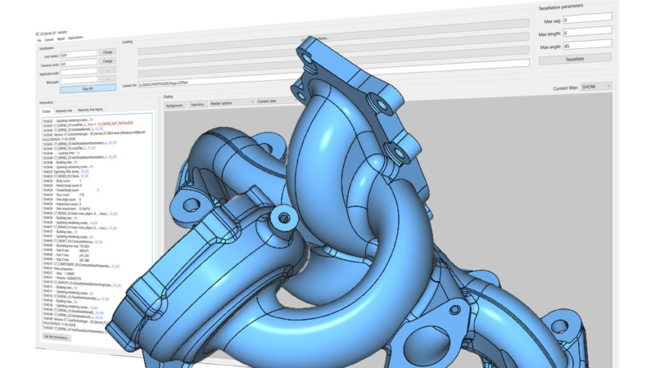Click the Stop API button
This screenshot has width=655, height=368.
(88, 88)
